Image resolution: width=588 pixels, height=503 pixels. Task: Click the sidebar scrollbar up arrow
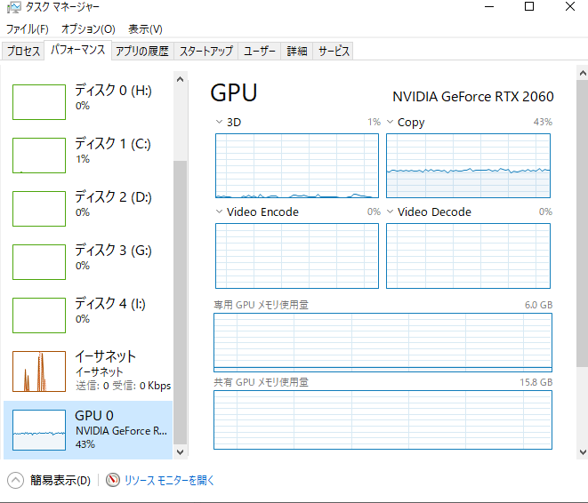181,80
